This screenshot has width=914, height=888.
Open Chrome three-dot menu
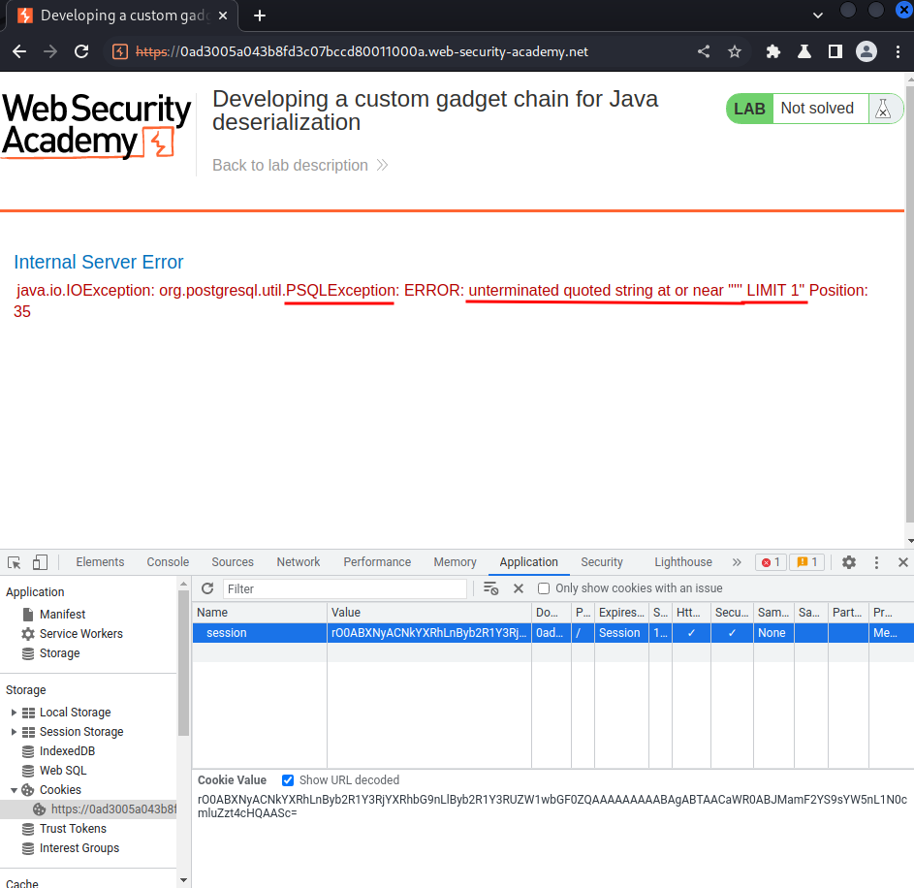pos(898,52)
